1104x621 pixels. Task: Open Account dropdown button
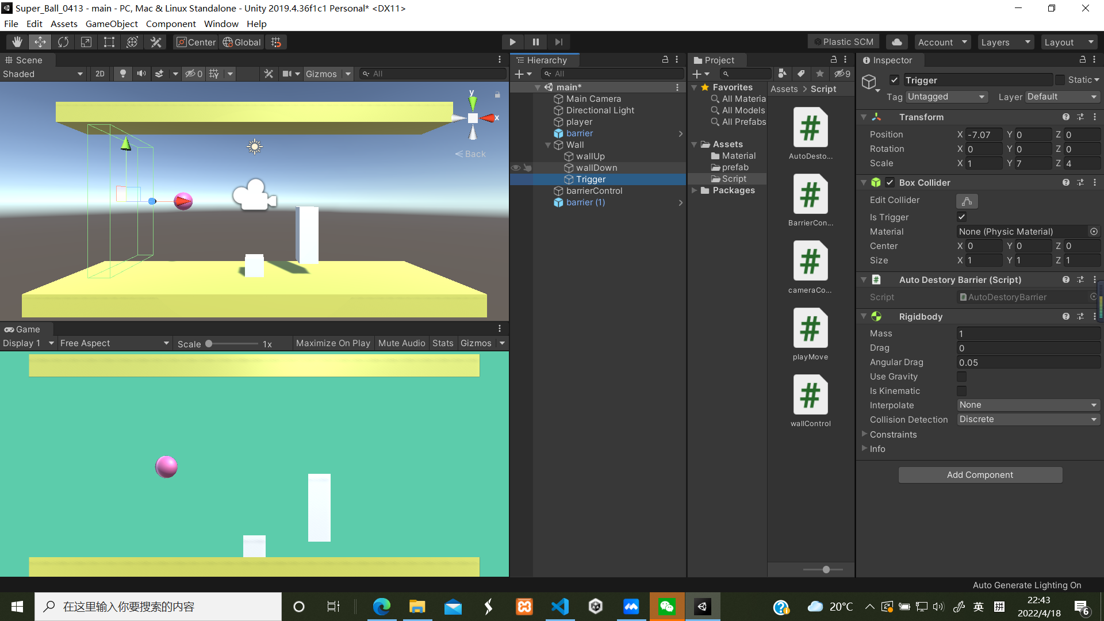point(942,42)
